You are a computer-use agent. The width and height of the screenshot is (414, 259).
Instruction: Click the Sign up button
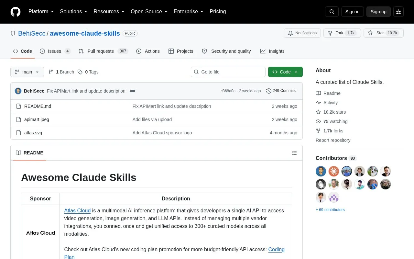(378, 12)
